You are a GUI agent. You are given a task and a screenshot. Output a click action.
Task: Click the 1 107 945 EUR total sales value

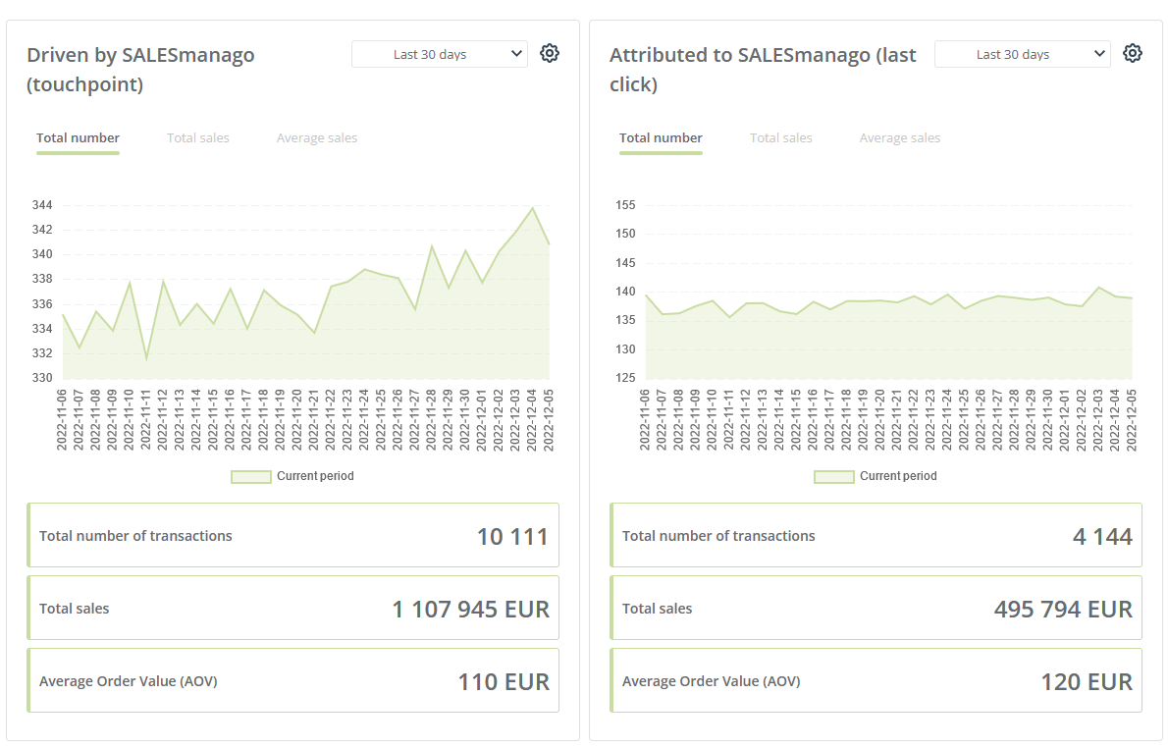tap(471, 610)
